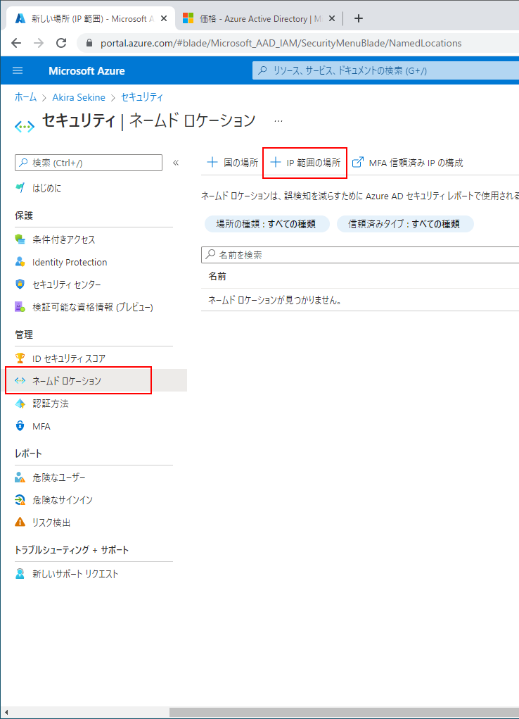
Task: Open 信頼済みタイプ : すべての種類 filter
Action: click(404, 224)
